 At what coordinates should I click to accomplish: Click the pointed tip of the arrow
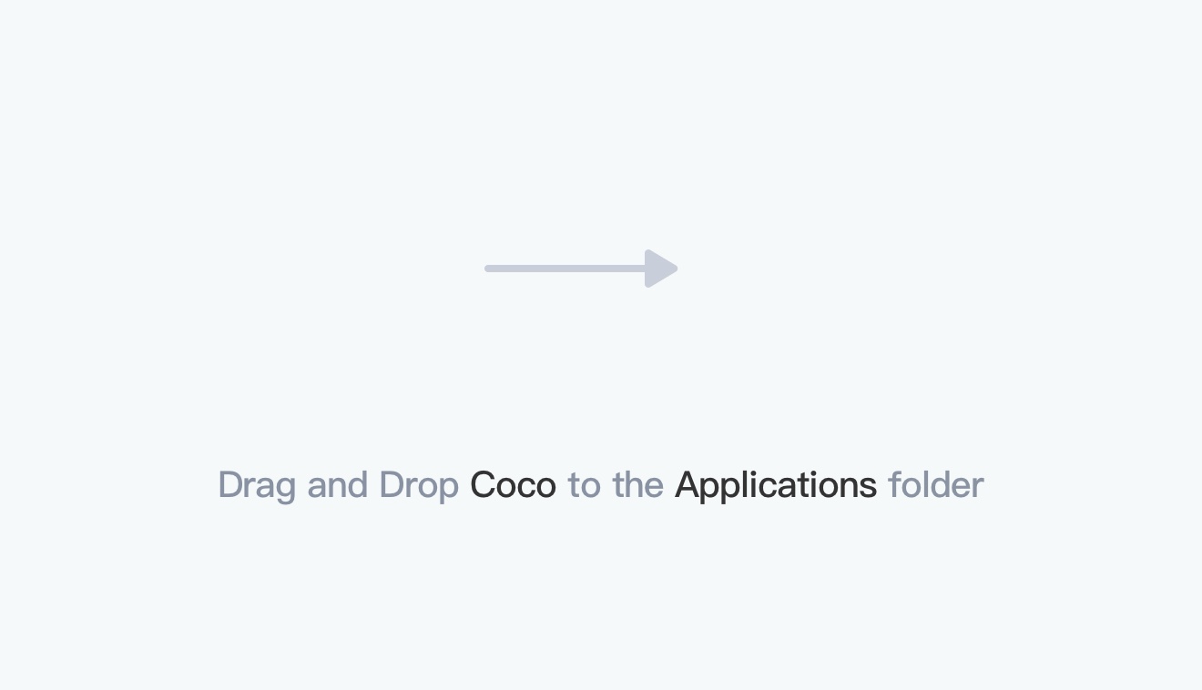tap(675, 269)
